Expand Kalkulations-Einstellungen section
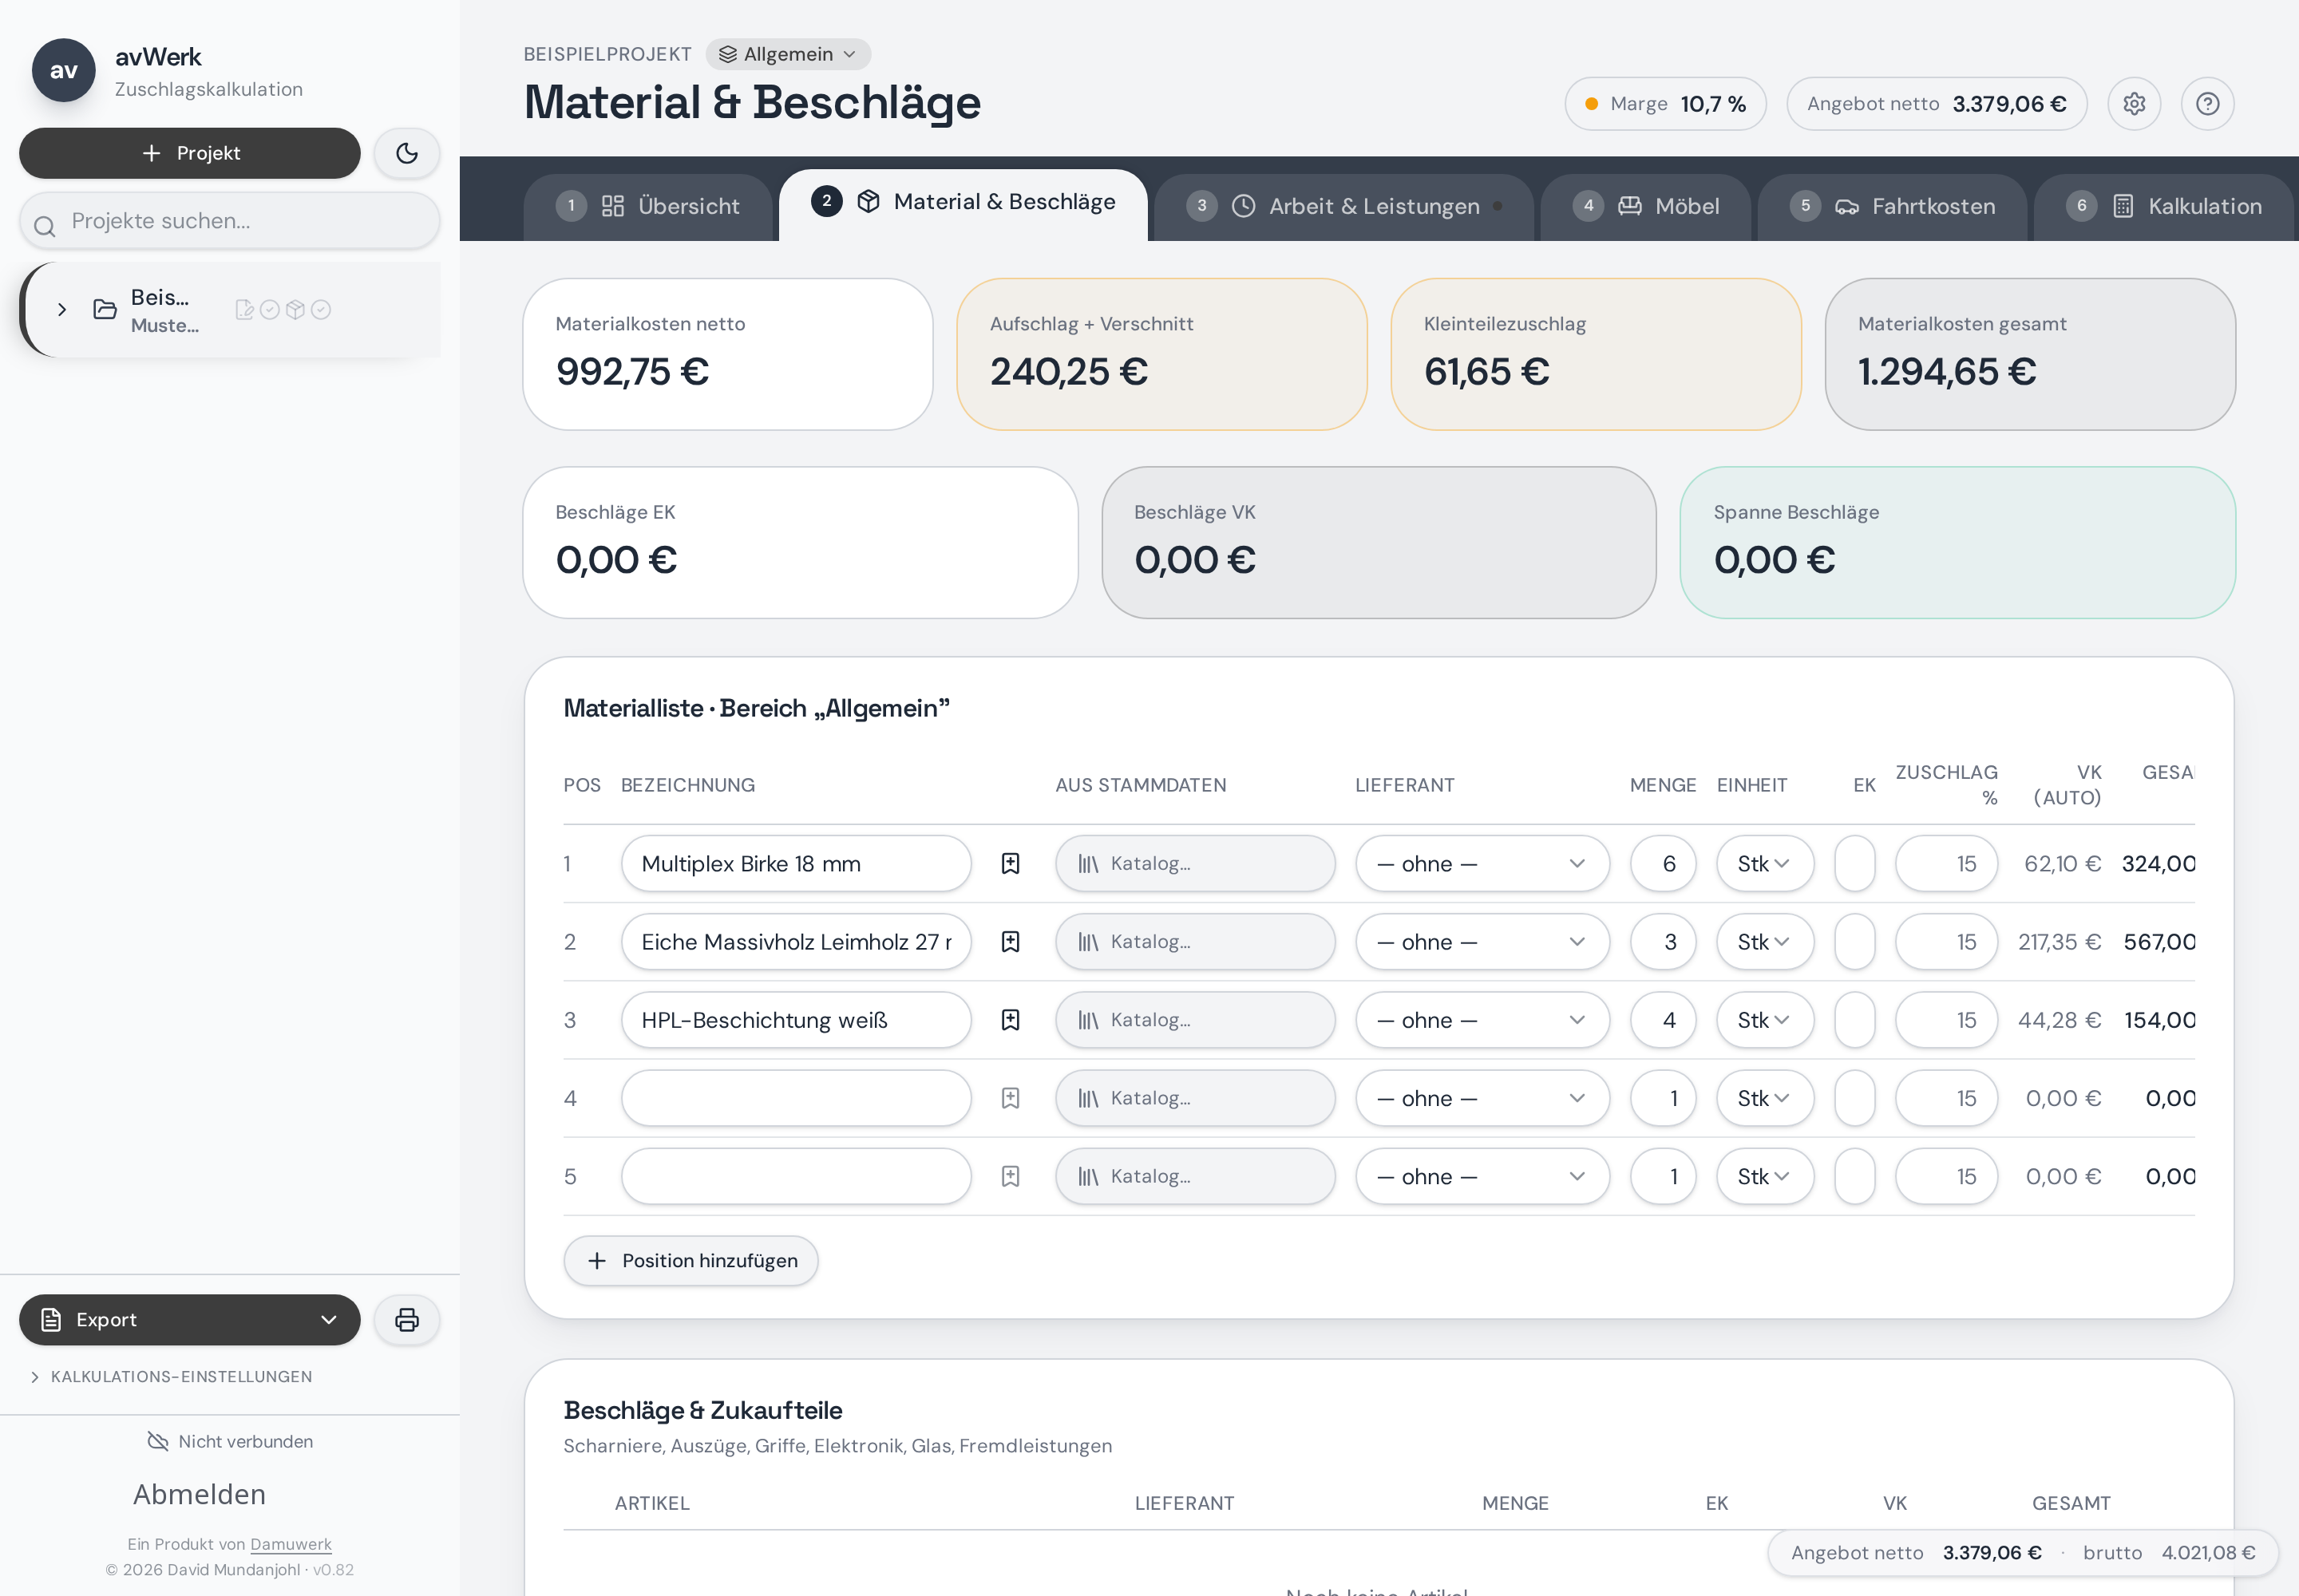Viewport: 2299px width, 1596px height. pos(171,1376)
